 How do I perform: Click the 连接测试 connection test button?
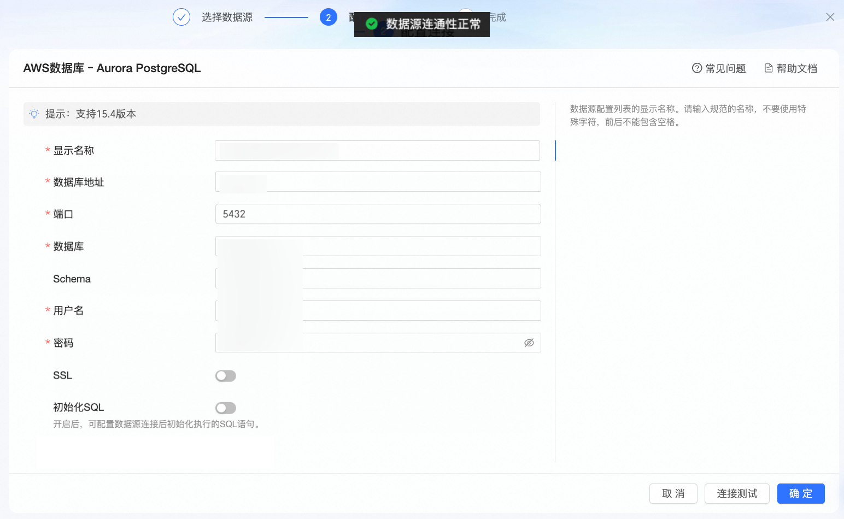pyautogui.click(x=737, y=493)
